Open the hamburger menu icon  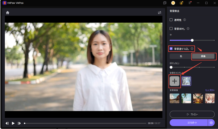point(190,3)
